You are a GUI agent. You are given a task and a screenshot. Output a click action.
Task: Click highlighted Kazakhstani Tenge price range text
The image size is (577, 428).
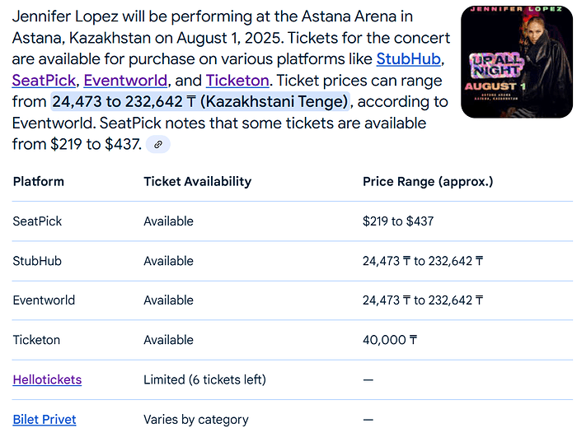[200, 102]
